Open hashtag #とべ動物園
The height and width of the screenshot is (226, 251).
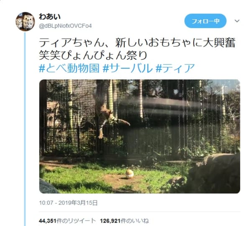click(x=69, y=68)
